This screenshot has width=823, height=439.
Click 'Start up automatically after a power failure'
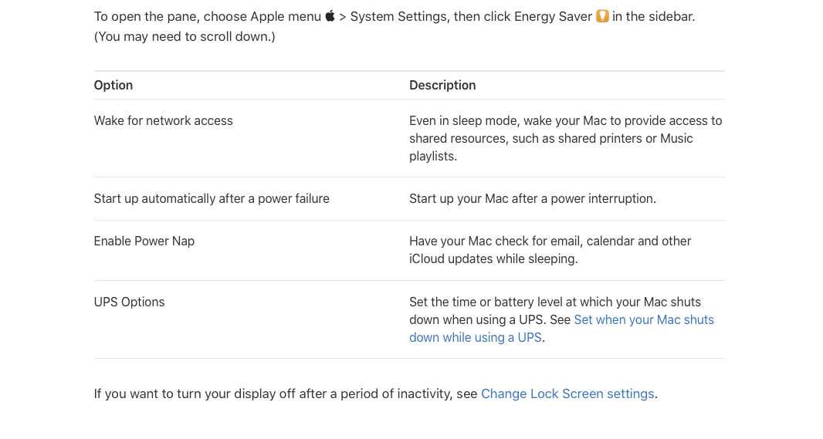[x=212, y=199]
